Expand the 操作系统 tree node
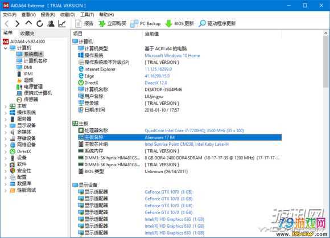Screen dimensions: 330x238 click(x=6, y=113)
